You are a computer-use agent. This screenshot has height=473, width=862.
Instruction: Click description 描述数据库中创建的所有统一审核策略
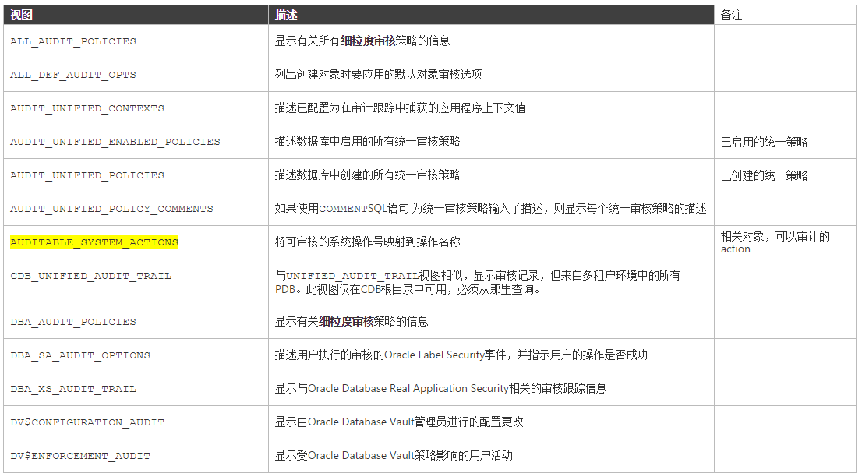367,175
